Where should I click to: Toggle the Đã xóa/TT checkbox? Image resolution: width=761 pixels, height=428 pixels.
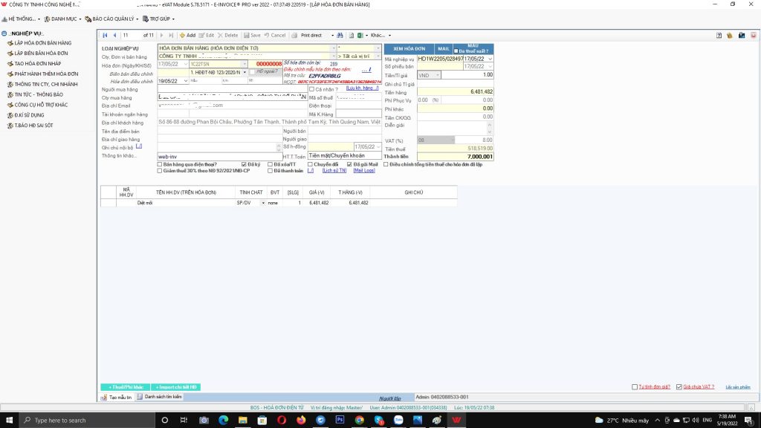pyautogui.click(x=270, y=164)
